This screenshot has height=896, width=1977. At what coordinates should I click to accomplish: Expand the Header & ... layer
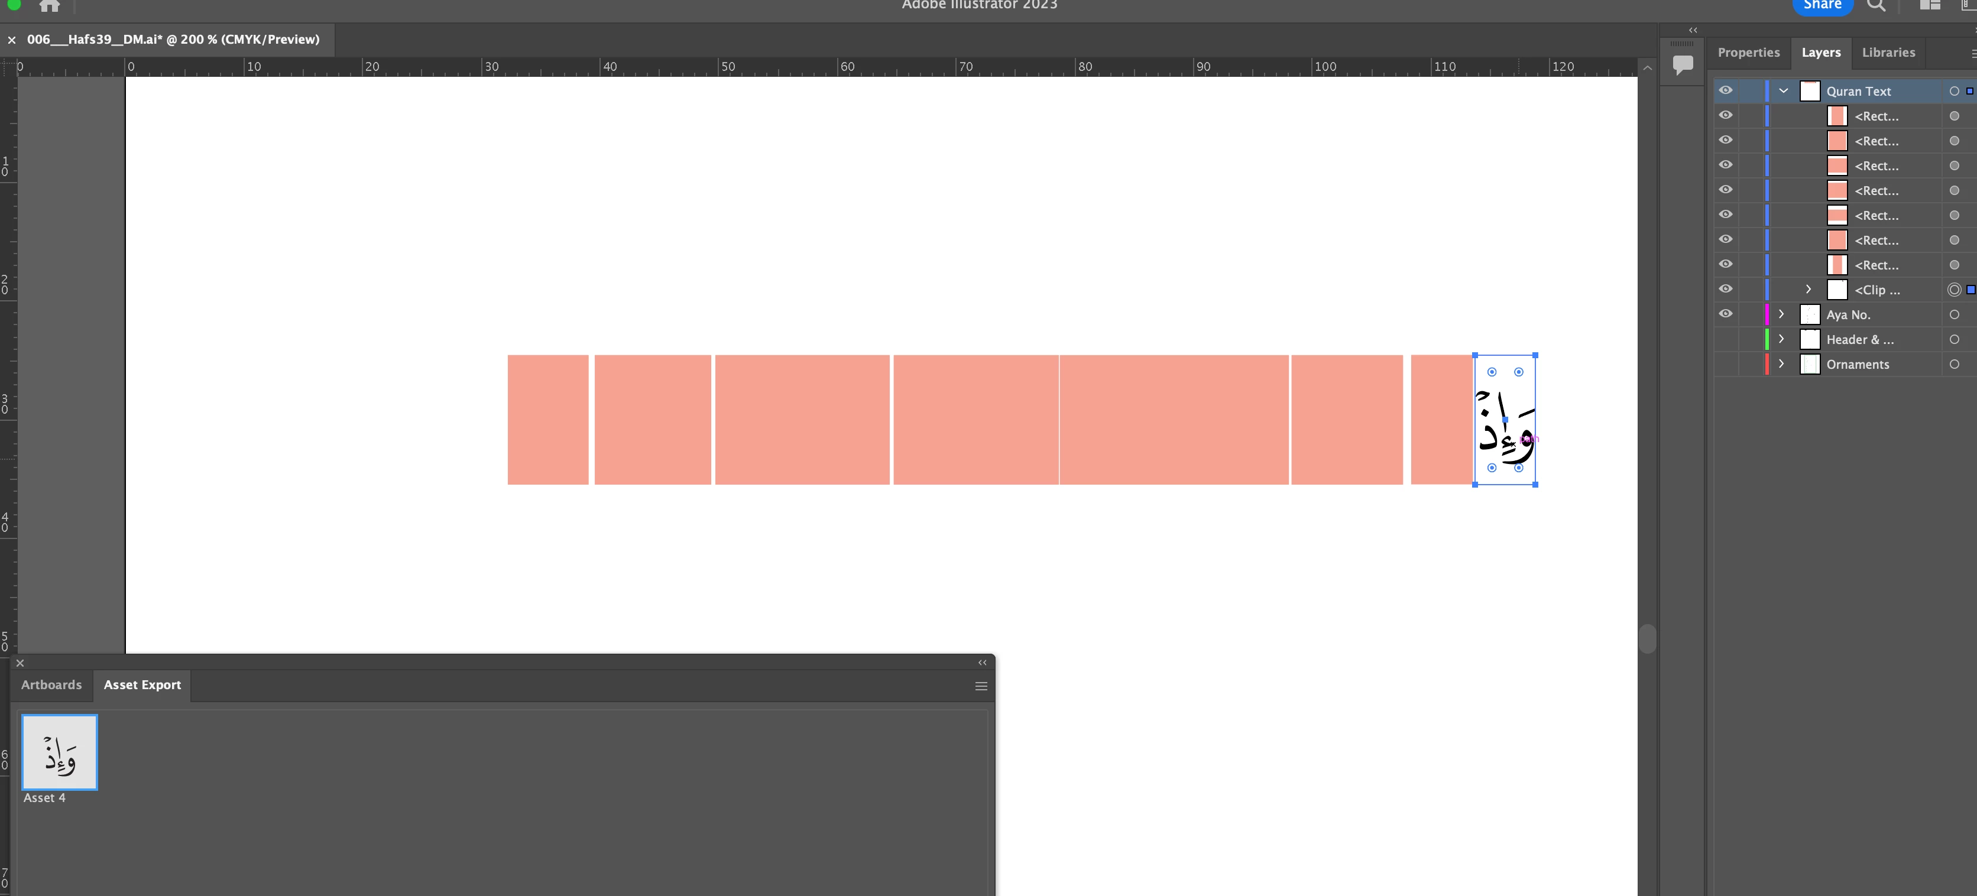tap(1781, 339)
